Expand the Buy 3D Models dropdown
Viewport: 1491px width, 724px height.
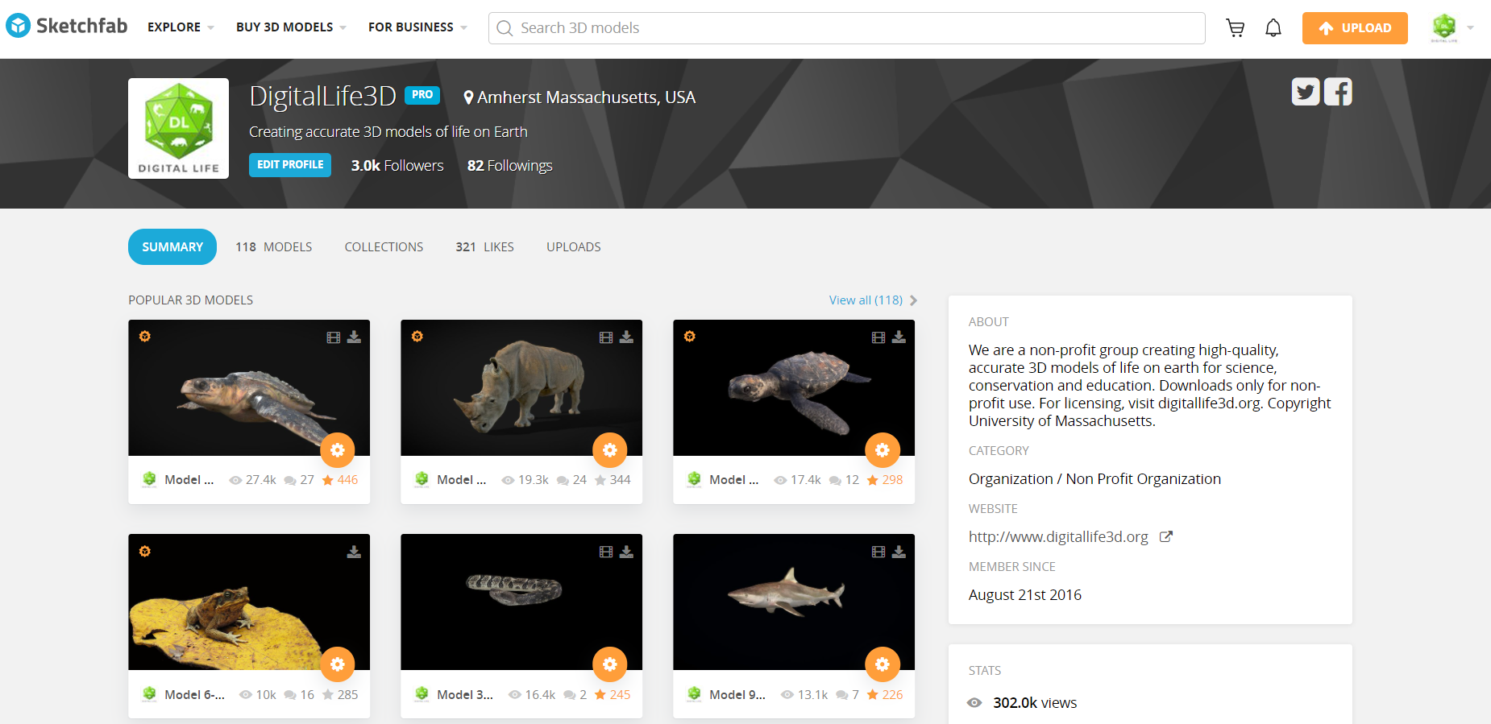[x=291, y=27]
